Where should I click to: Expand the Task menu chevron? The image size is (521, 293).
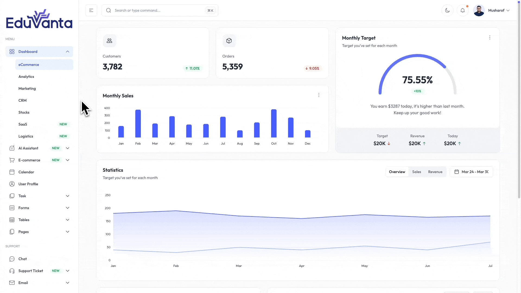click(68, 196)
